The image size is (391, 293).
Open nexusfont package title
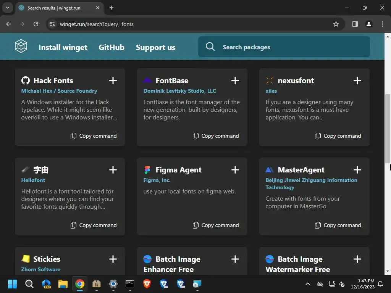click(296, 80)
